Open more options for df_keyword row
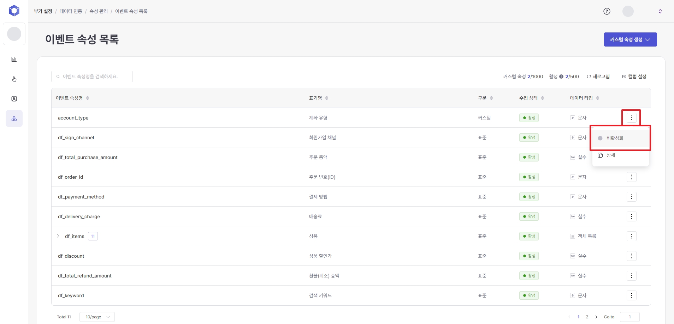The image size is (674, 324). click(631, 295)
